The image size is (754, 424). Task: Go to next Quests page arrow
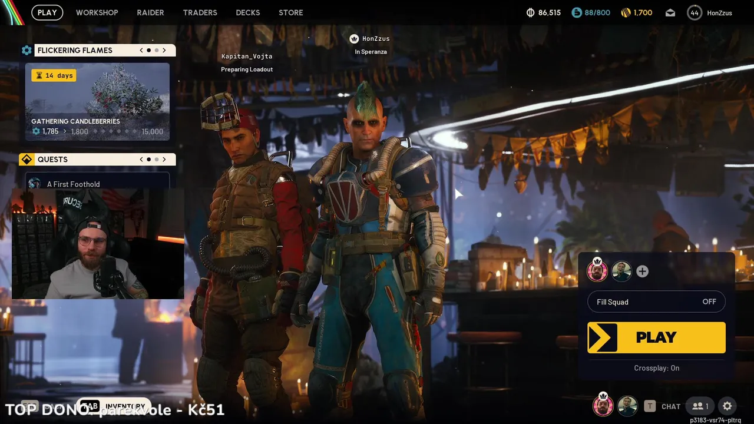click(164, 160)
